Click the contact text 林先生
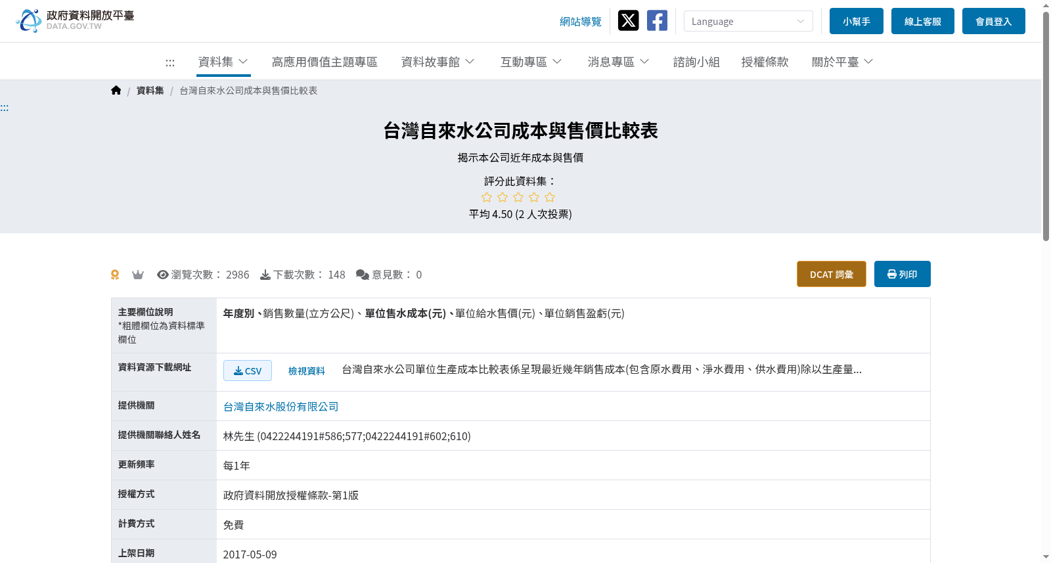 click(239, 436)
